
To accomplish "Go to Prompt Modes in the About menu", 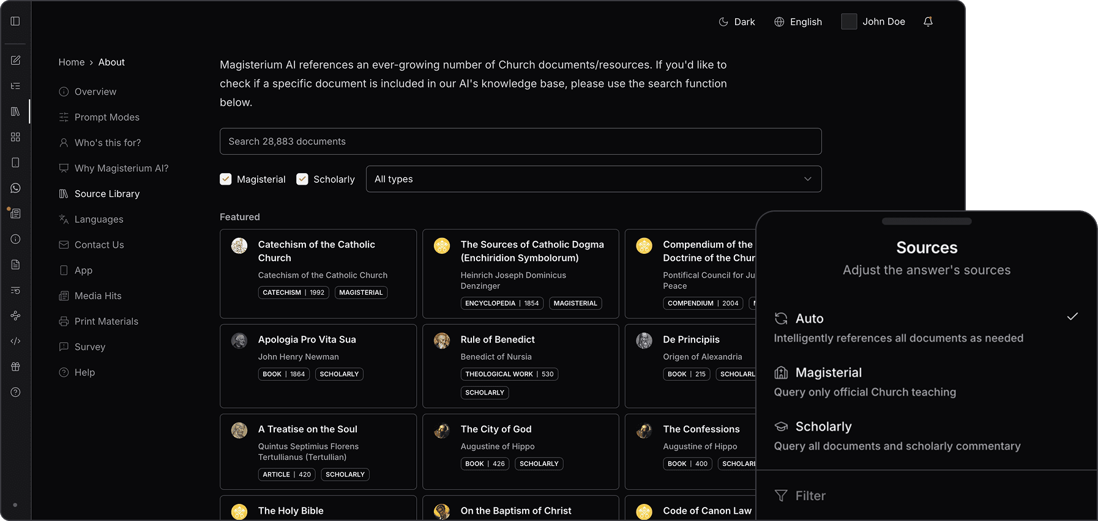I will pos(106,117).
